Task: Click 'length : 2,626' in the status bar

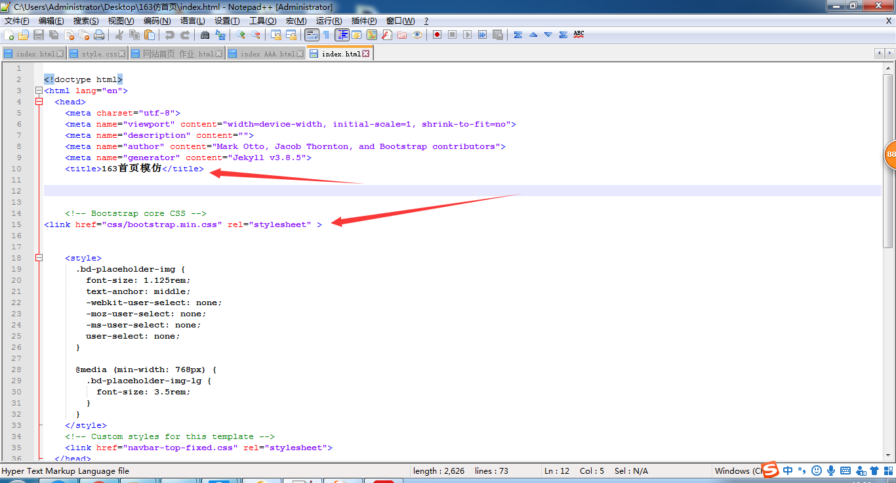Action: click(439, 471)
